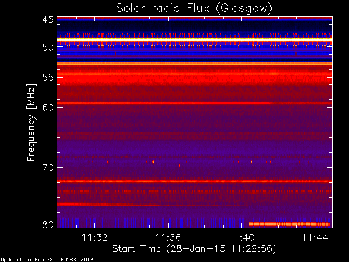The image size is (349, 262).
Task: Click the 80 MHz axis tick label
Action: [48, 224]
